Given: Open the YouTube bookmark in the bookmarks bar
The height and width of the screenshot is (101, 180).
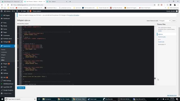Looking at the screenshot, I should [x=22, y=8].
